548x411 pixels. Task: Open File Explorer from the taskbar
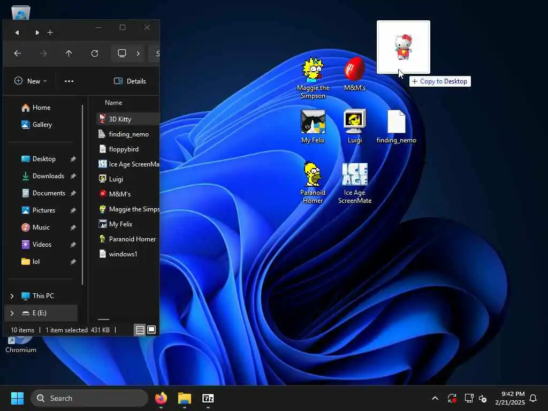[185, 398]
